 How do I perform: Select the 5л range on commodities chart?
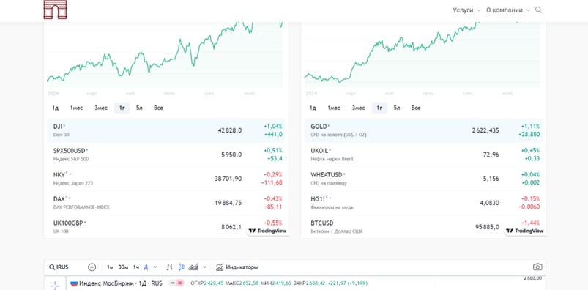click(397, 108)
